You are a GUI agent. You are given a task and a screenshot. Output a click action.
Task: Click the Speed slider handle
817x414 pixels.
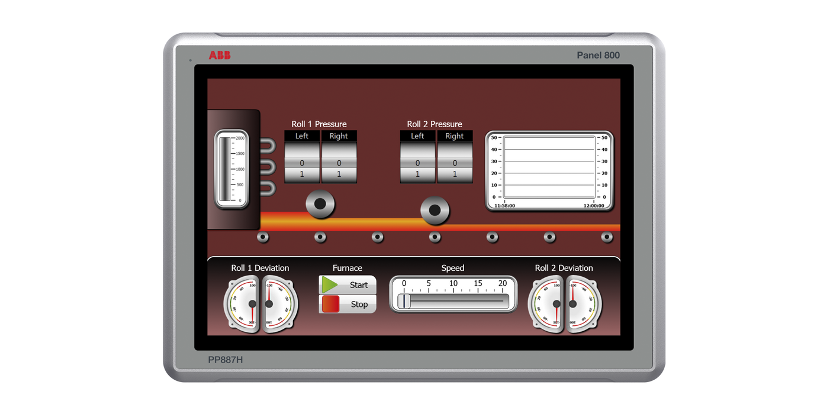pyautogui.click(x=404, y=301)
